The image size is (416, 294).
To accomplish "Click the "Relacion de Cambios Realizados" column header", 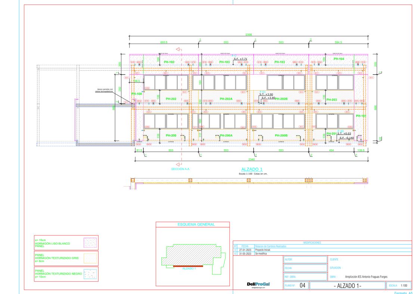I will pos(271,246).
